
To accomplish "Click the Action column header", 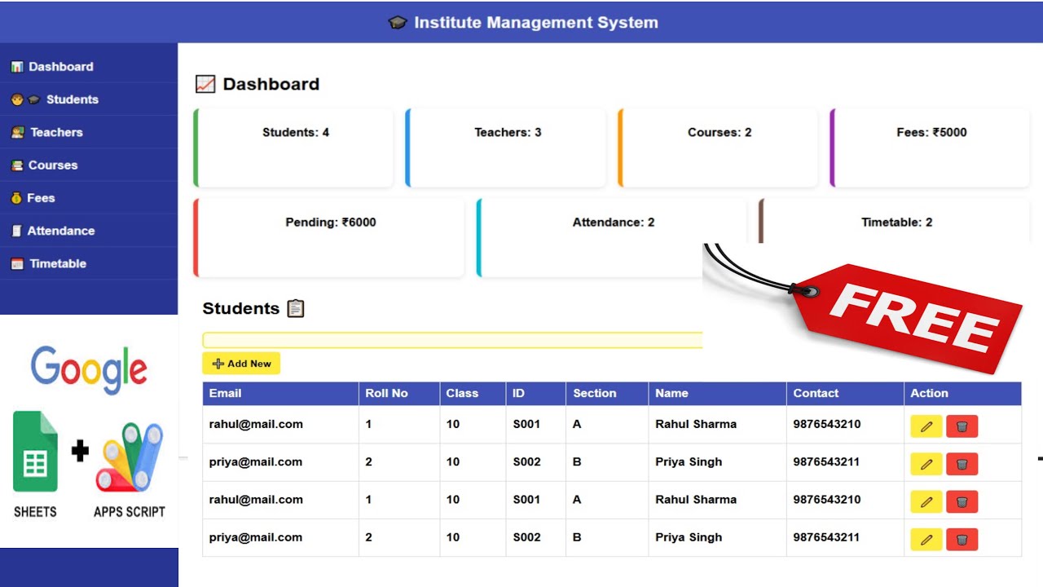I will pyautogui.click(x=962, y=394).
